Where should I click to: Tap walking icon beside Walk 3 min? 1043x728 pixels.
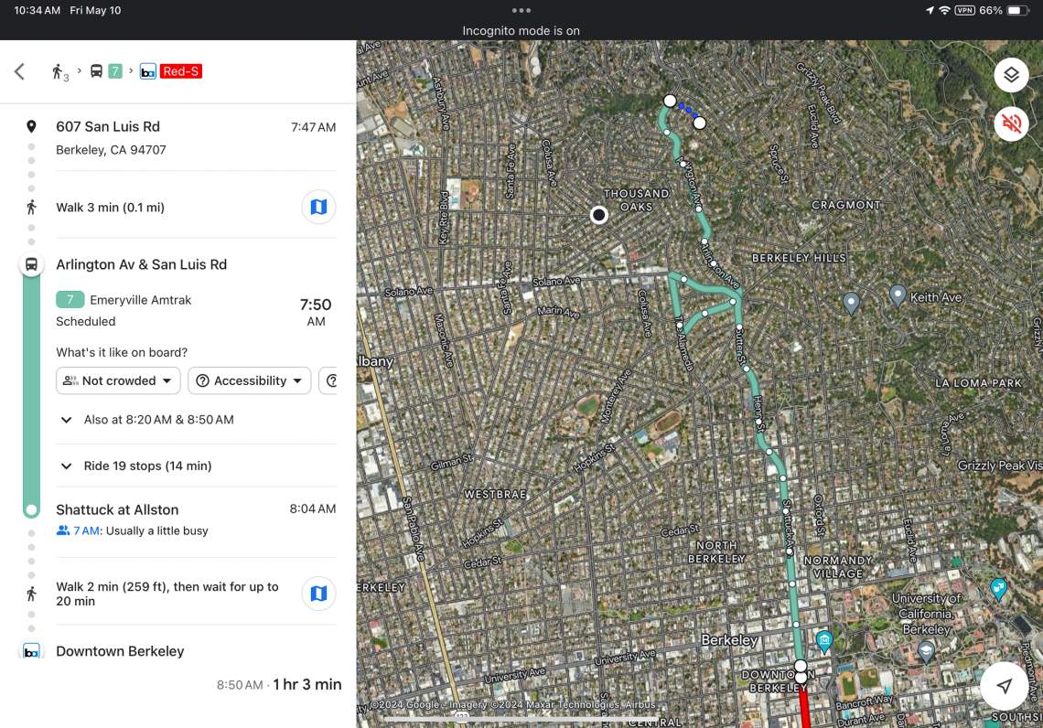click(31, 208)
